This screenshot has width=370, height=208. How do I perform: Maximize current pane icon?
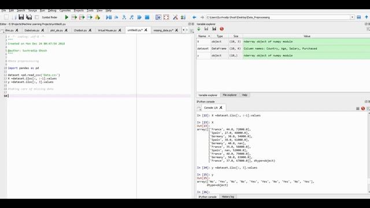point(158,17)
